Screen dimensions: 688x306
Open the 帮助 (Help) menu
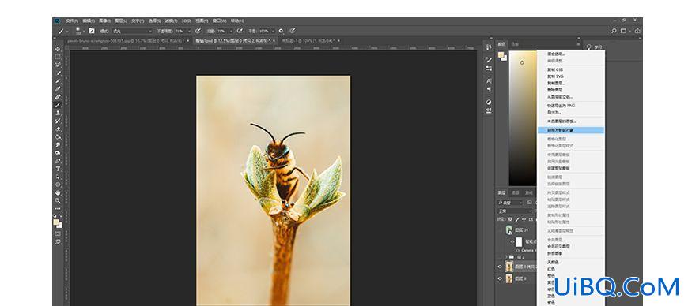[x=237, y=21]
